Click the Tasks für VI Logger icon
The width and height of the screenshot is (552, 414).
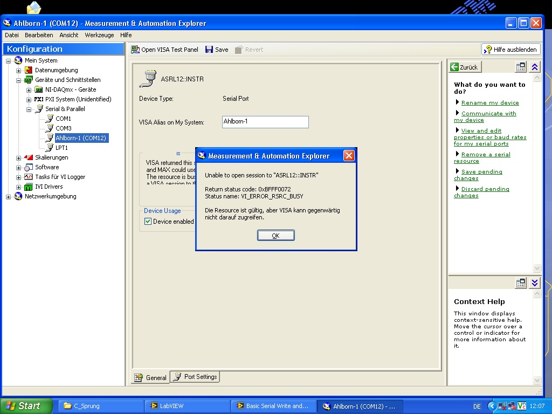click(29, 177)
